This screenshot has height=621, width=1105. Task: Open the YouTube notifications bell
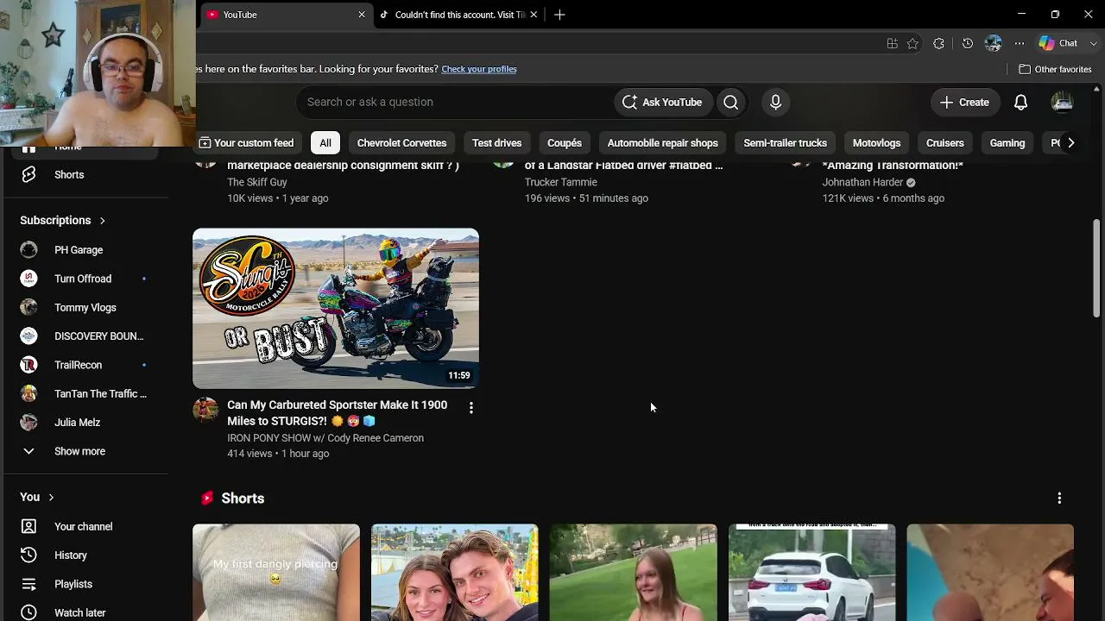[x=1020, y=102]
